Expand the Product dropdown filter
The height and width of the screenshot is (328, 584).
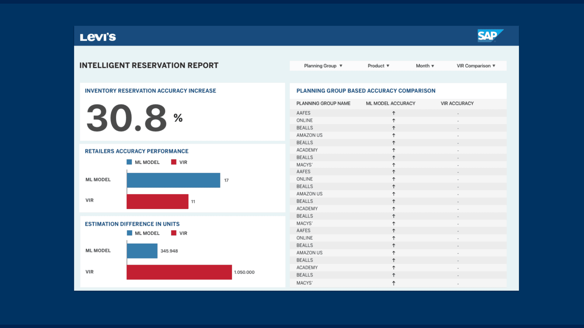pyautogui.click(x=378, y=66)
